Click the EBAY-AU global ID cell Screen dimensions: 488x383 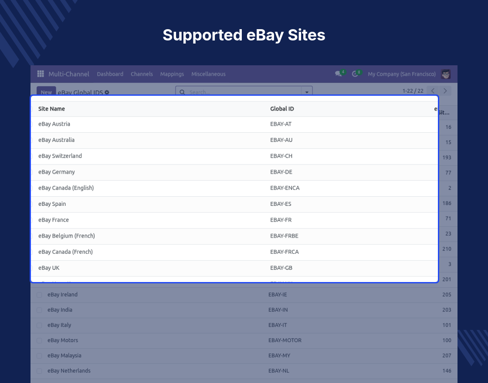click(281, 140)
